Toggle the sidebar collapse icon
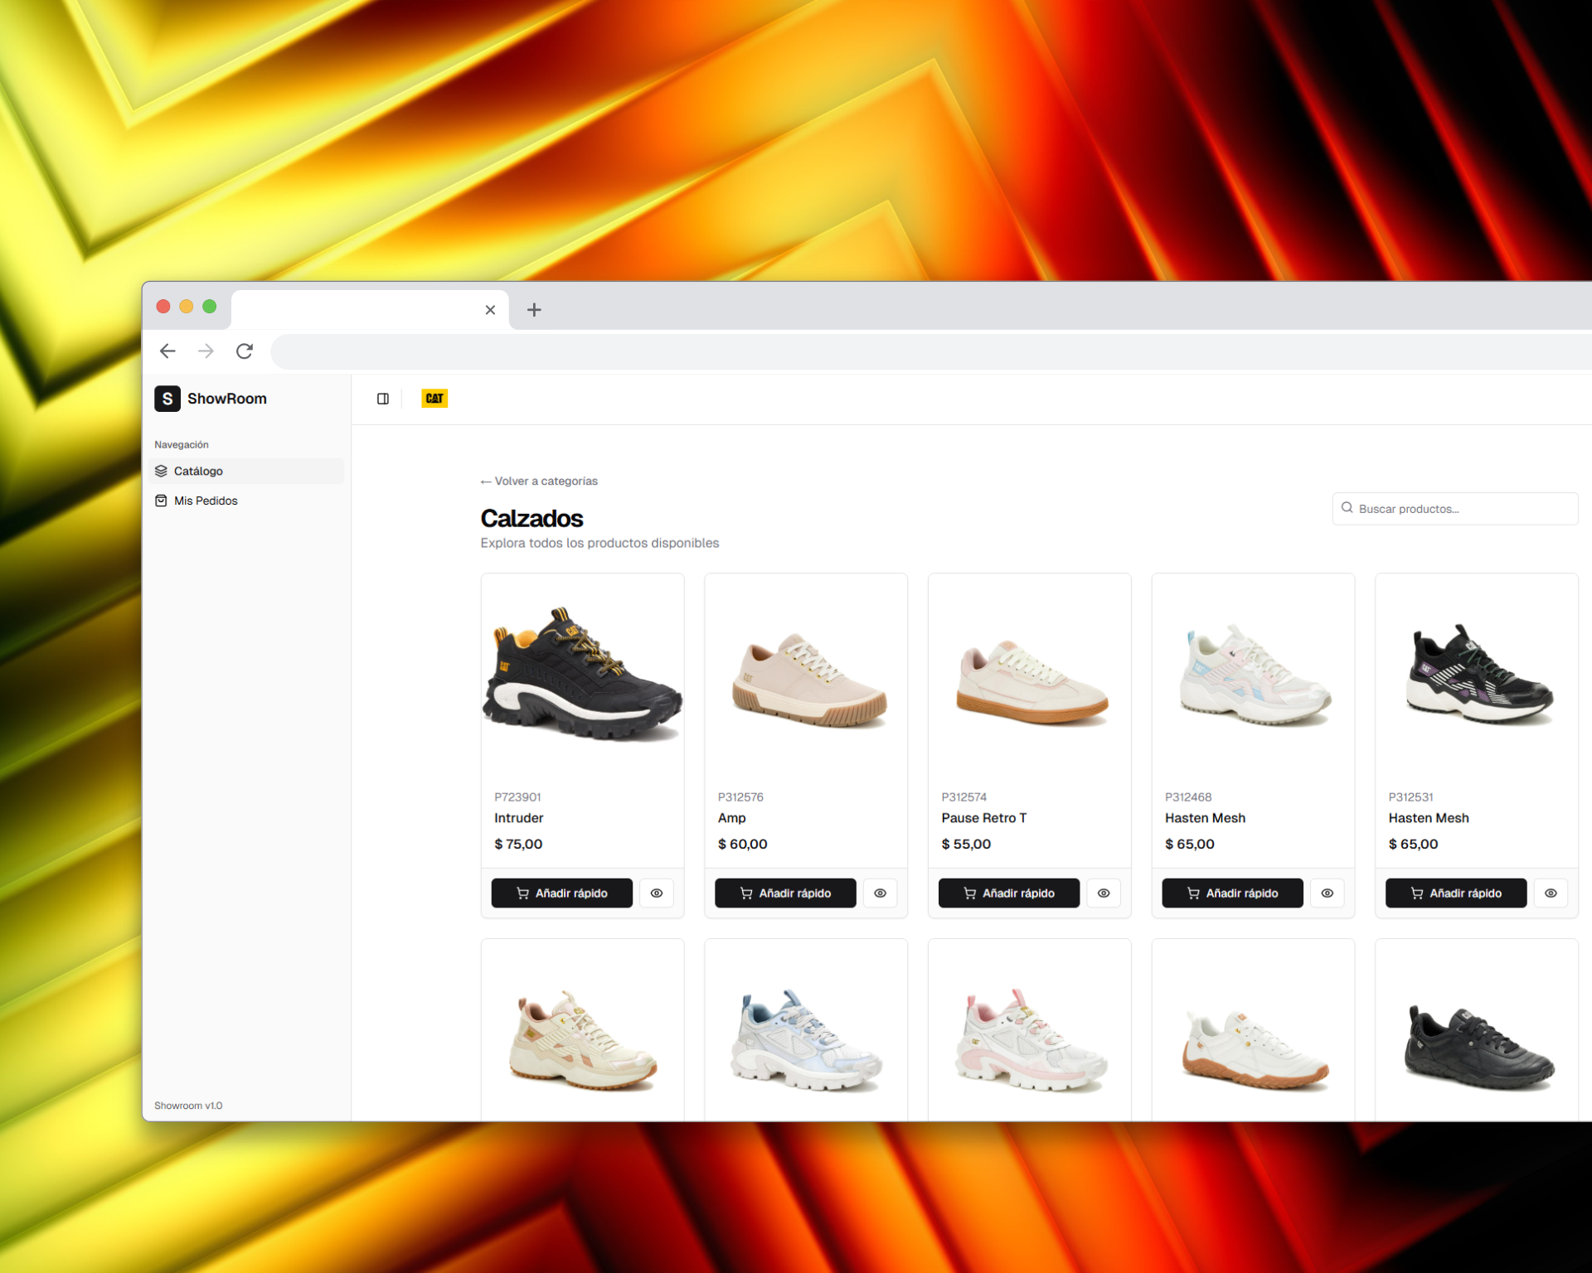The height and width of the screenshot is (1273, 1592). click(x=383, y=399)
